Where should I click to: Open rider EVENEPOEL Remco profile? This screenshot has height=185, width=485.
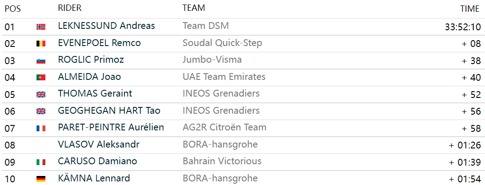[99, 43]
